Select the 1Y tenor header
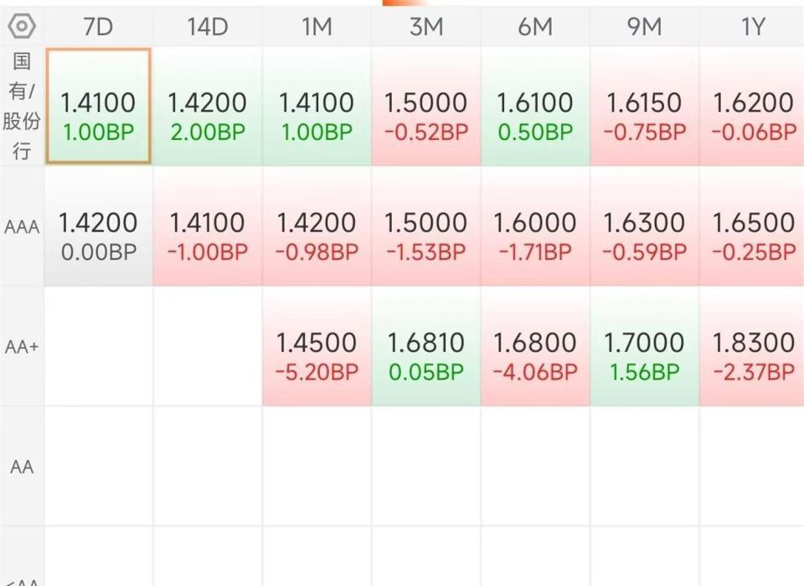 tap(753, 27)
